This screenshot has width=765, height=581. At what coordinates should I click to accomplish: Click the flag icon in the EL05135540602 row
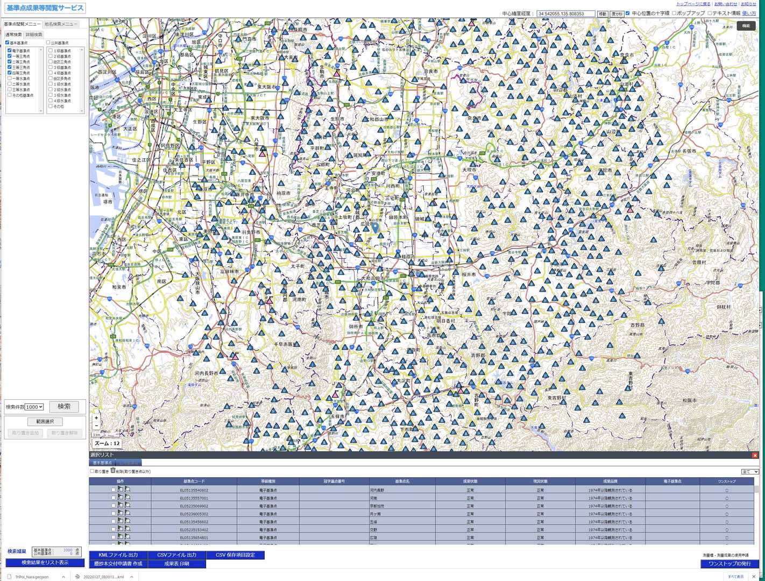click(121, 490)
